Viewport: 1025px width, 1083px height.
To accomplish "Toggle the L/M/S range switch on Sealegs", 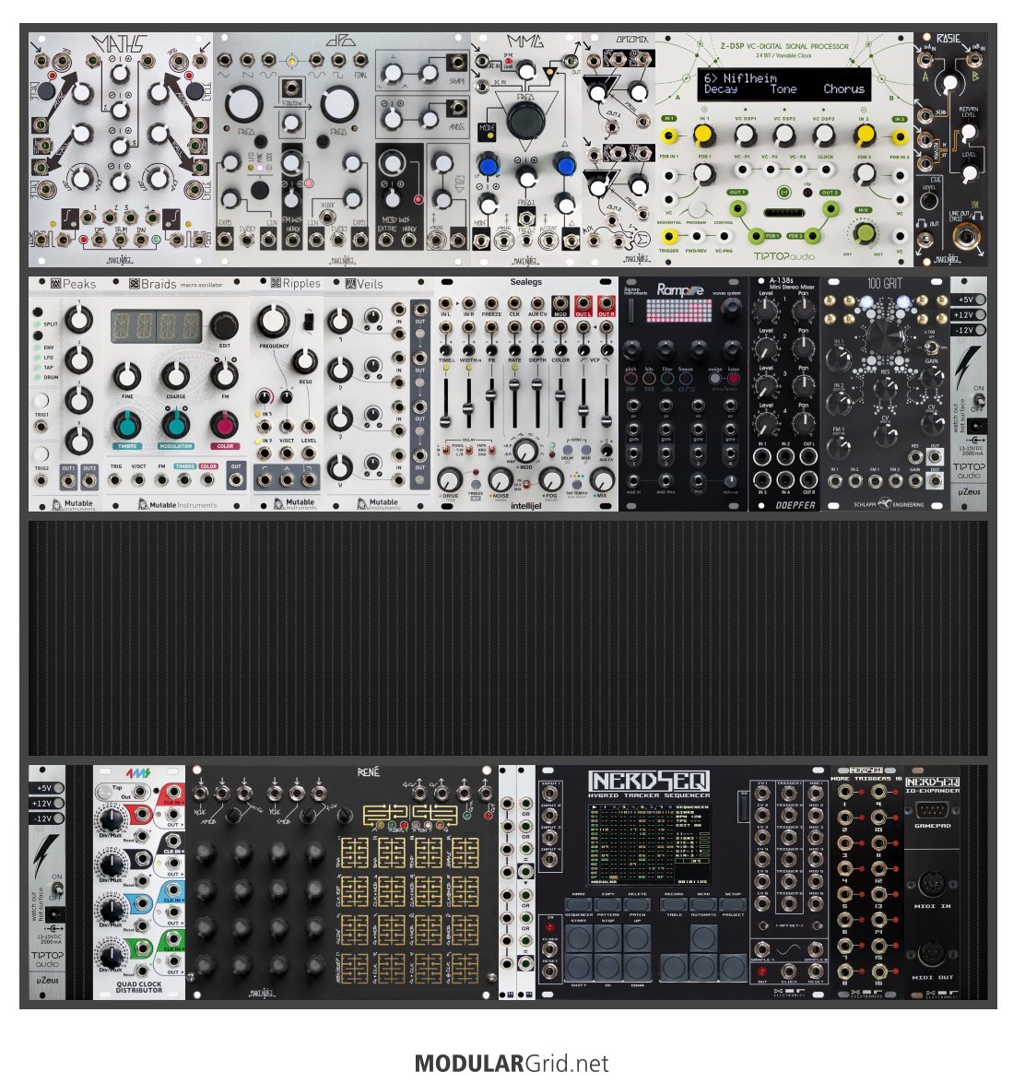I will [x=445, y=451].
